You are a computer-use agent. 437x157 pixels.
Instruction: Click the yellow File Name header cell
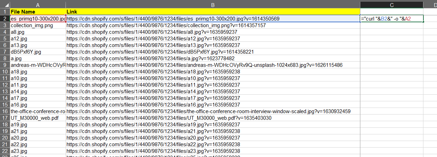pyautogui.click(x=38, y=12)
